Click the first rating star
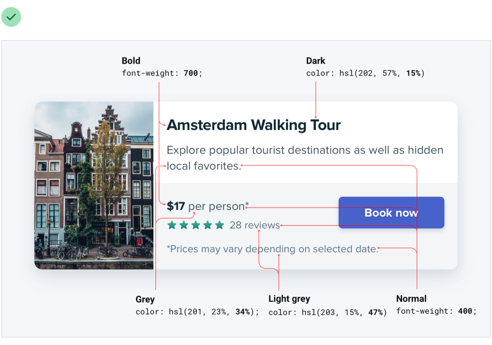 click(172, 225)
